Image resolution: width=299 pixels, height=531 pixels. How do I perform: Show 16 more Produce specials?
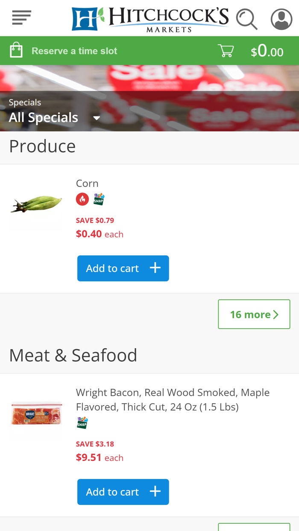[x=254, y=314]
